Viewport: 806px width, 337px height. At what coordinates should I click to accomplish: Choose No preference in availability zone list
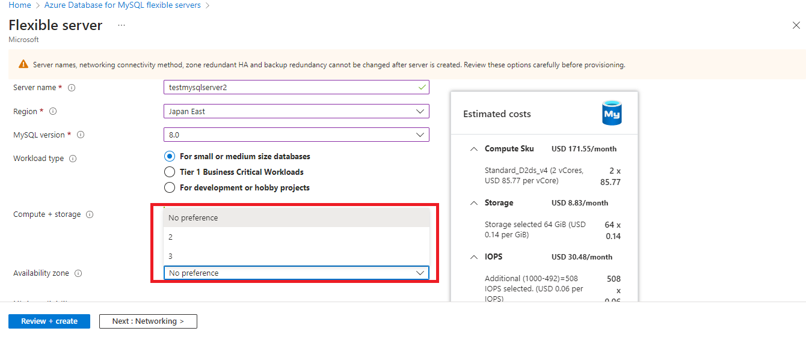tap(297, 217)
